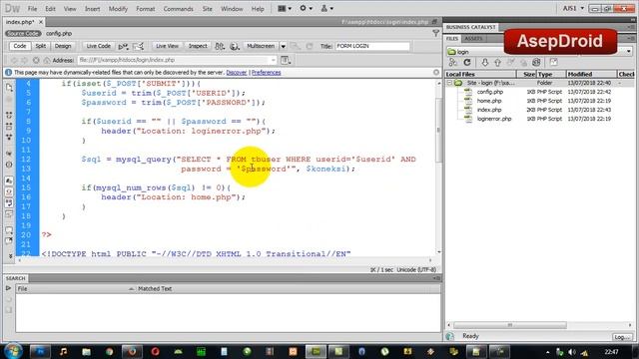The height and width of the screenshot is (359, 639).
Task: Toggle Live Code mode
Action: click(98, 46)
